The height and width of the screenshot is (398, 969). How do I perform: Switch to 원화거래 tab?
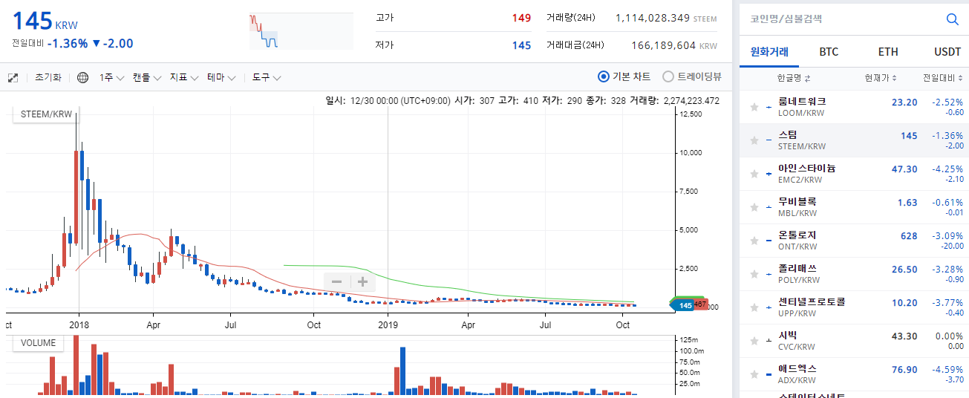click(x=769, y=52)
